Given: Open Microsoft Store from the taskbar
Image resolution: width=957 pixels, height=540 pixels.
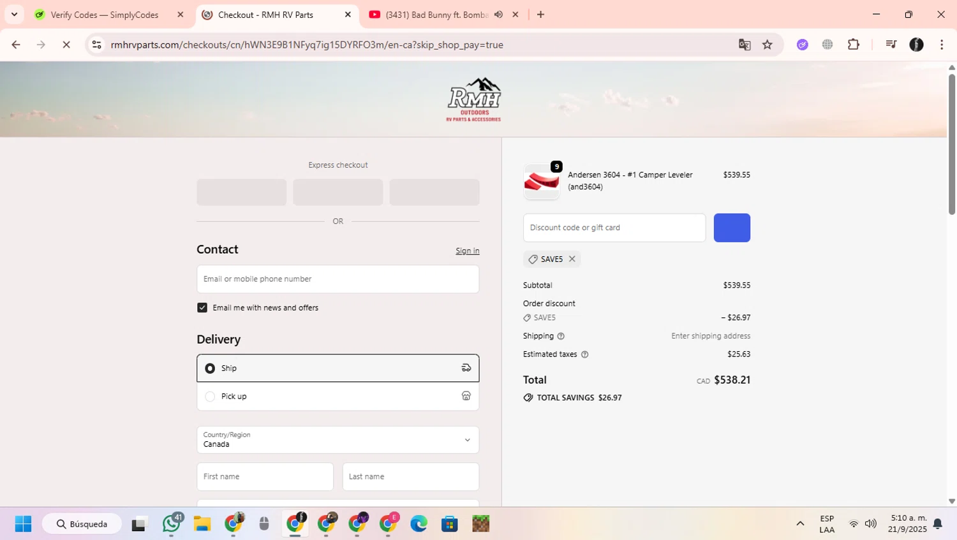Looking at the screenshot, I should click(x=450, y=524).
